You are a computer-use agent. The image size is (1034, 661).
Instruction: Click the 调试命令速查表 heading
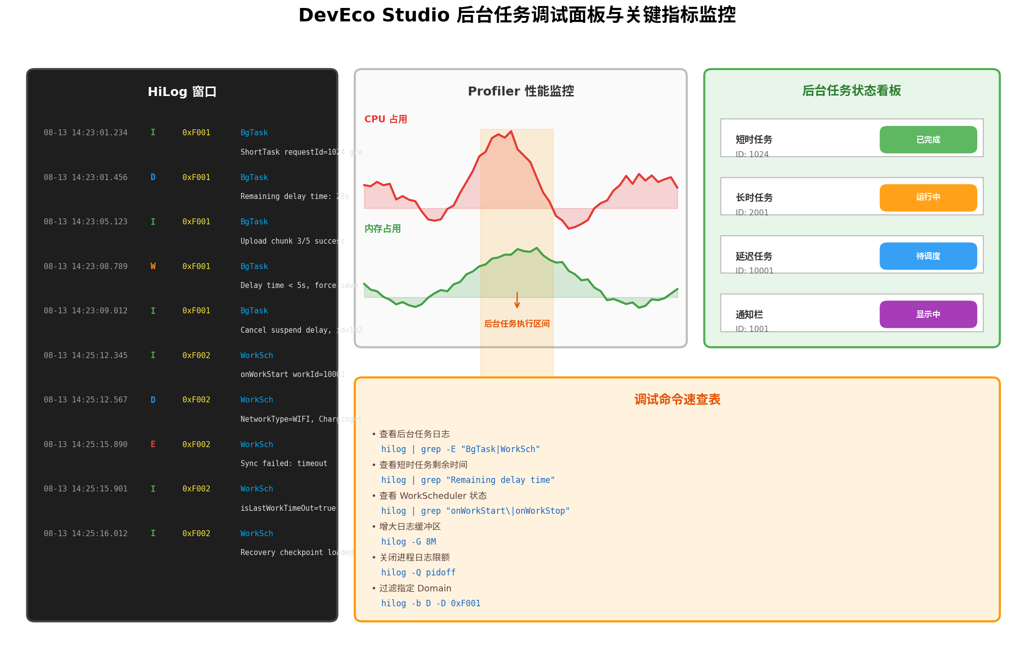[677, 399]
